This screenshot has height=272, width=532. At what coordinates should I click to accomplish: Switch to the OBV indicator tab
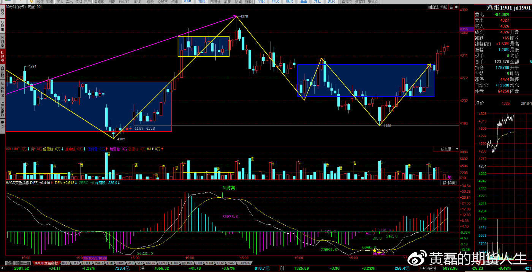tap(220, 263)
